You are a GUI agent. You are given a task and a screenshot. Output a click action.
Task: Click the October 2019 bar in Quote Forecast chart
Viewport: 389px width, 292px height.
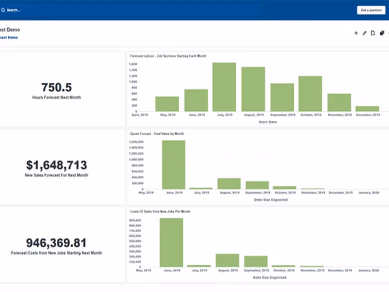tap(284, 188)
